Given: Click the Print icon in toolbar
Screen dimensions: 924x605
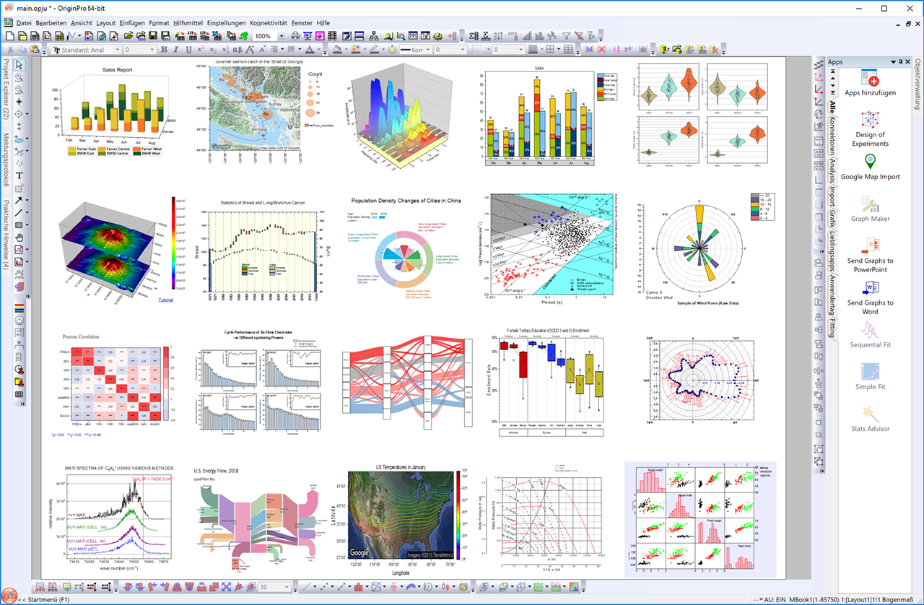Looking at the screenshot, I should click(x=295, y=36).
